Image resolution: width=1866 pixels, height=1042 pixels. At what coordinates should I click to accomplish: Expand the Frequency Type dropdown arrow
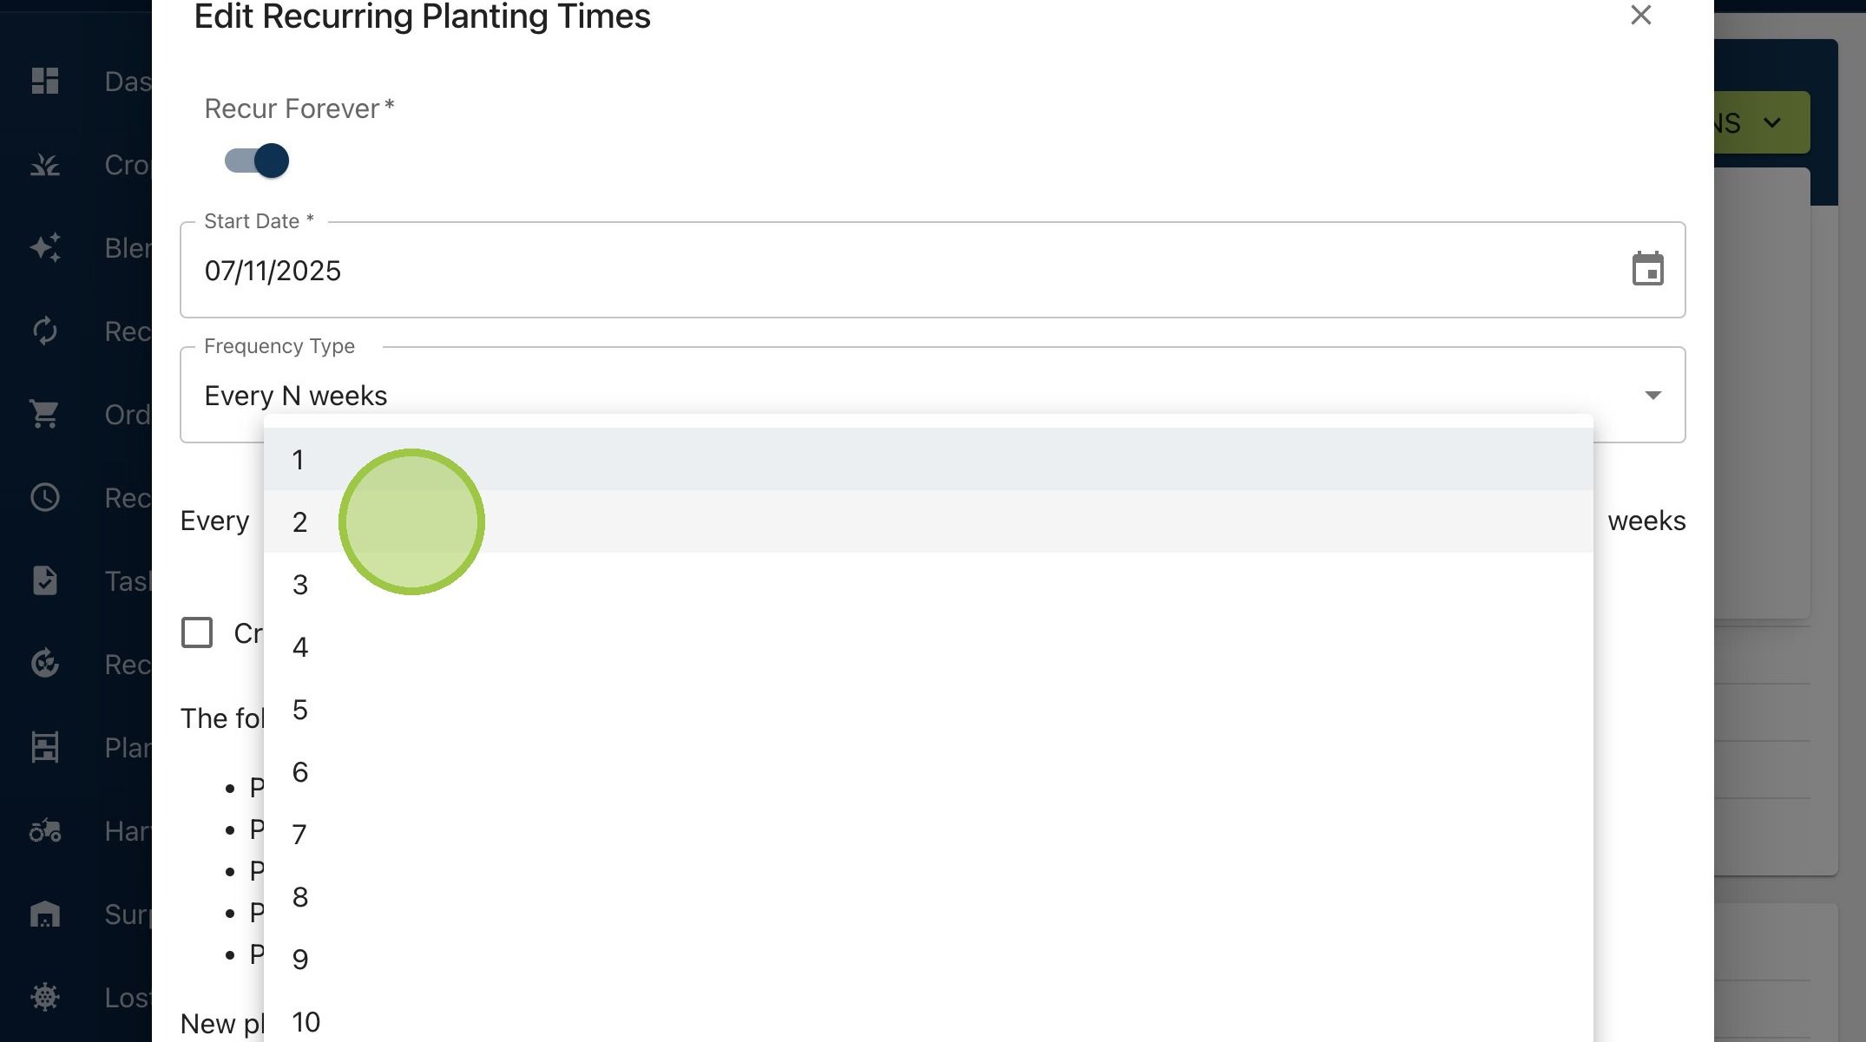click(1652, 396)
